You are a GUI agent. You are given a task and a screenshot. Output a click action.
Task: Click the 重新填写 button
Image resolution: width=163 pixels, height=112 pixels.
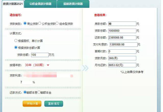54,104
